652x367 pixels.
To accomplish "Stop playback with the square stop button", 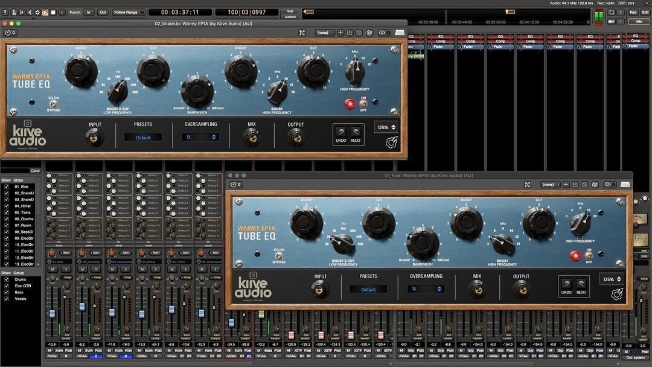I will [x=53, y=13].
